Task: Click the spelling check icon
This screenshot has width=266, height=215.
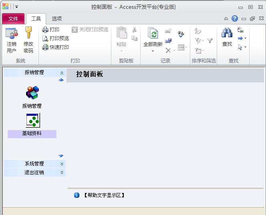Action: (x=181, y=34)
